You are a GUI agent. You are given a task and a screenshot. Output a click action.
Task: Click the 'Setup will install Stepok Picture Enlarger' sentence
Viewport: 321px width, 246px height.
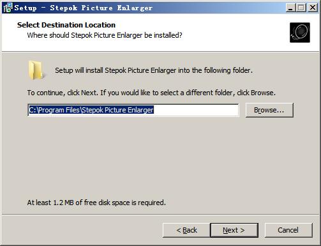[154, 70]
